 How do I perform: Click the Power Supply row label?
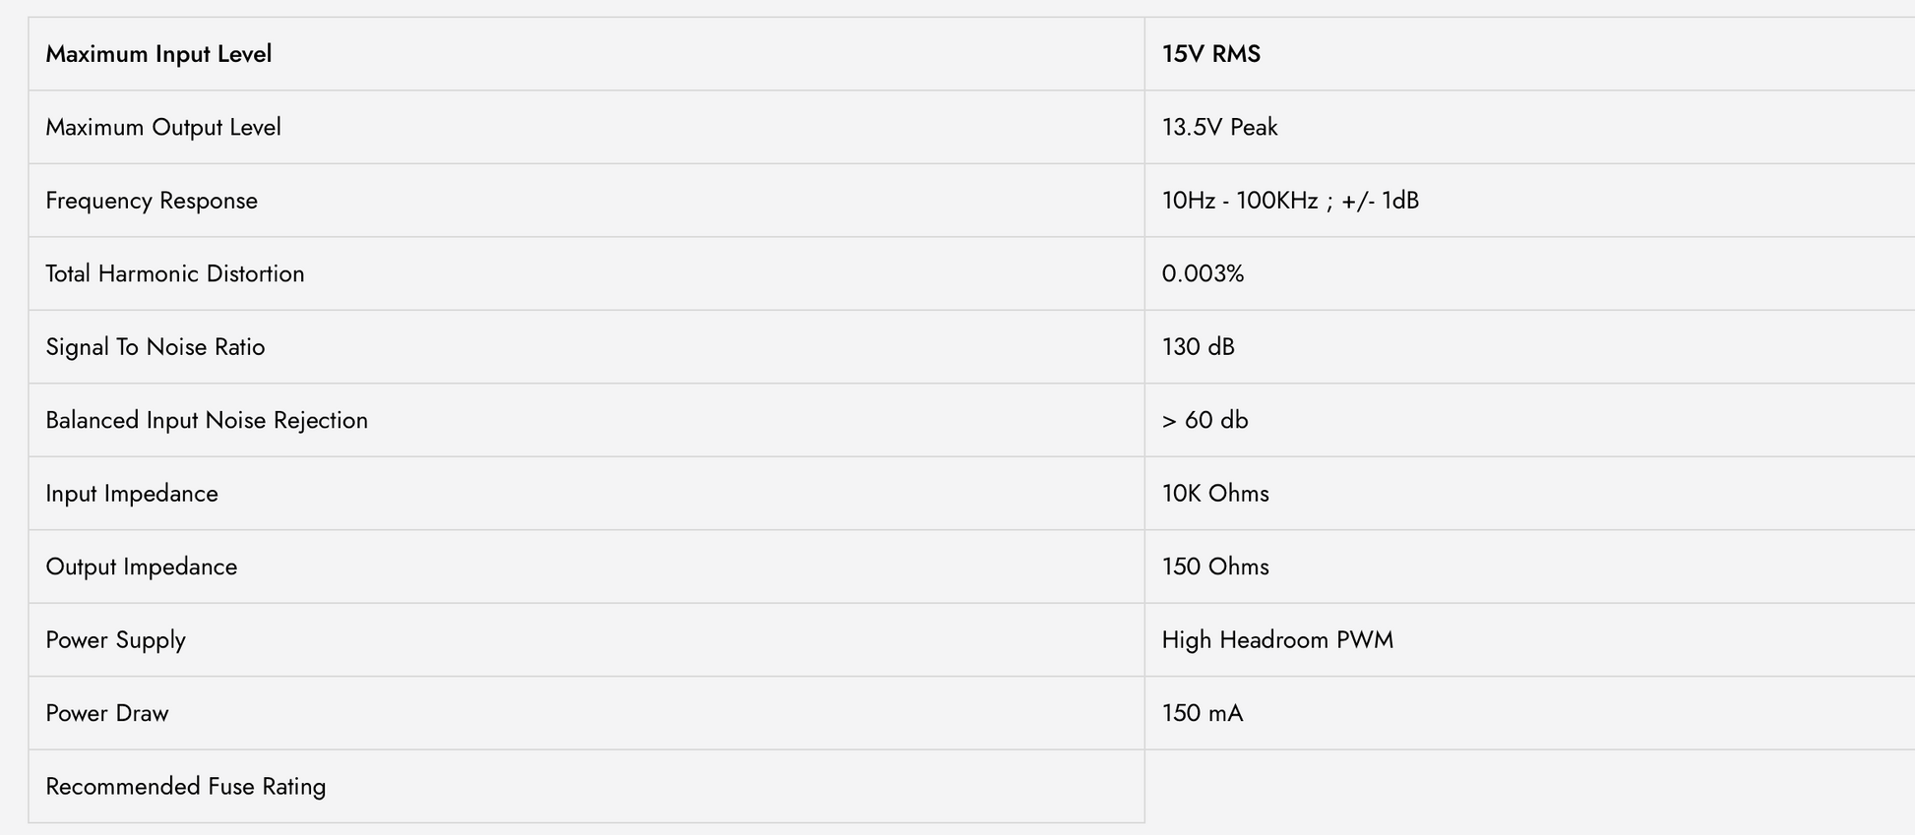point(116,640)
